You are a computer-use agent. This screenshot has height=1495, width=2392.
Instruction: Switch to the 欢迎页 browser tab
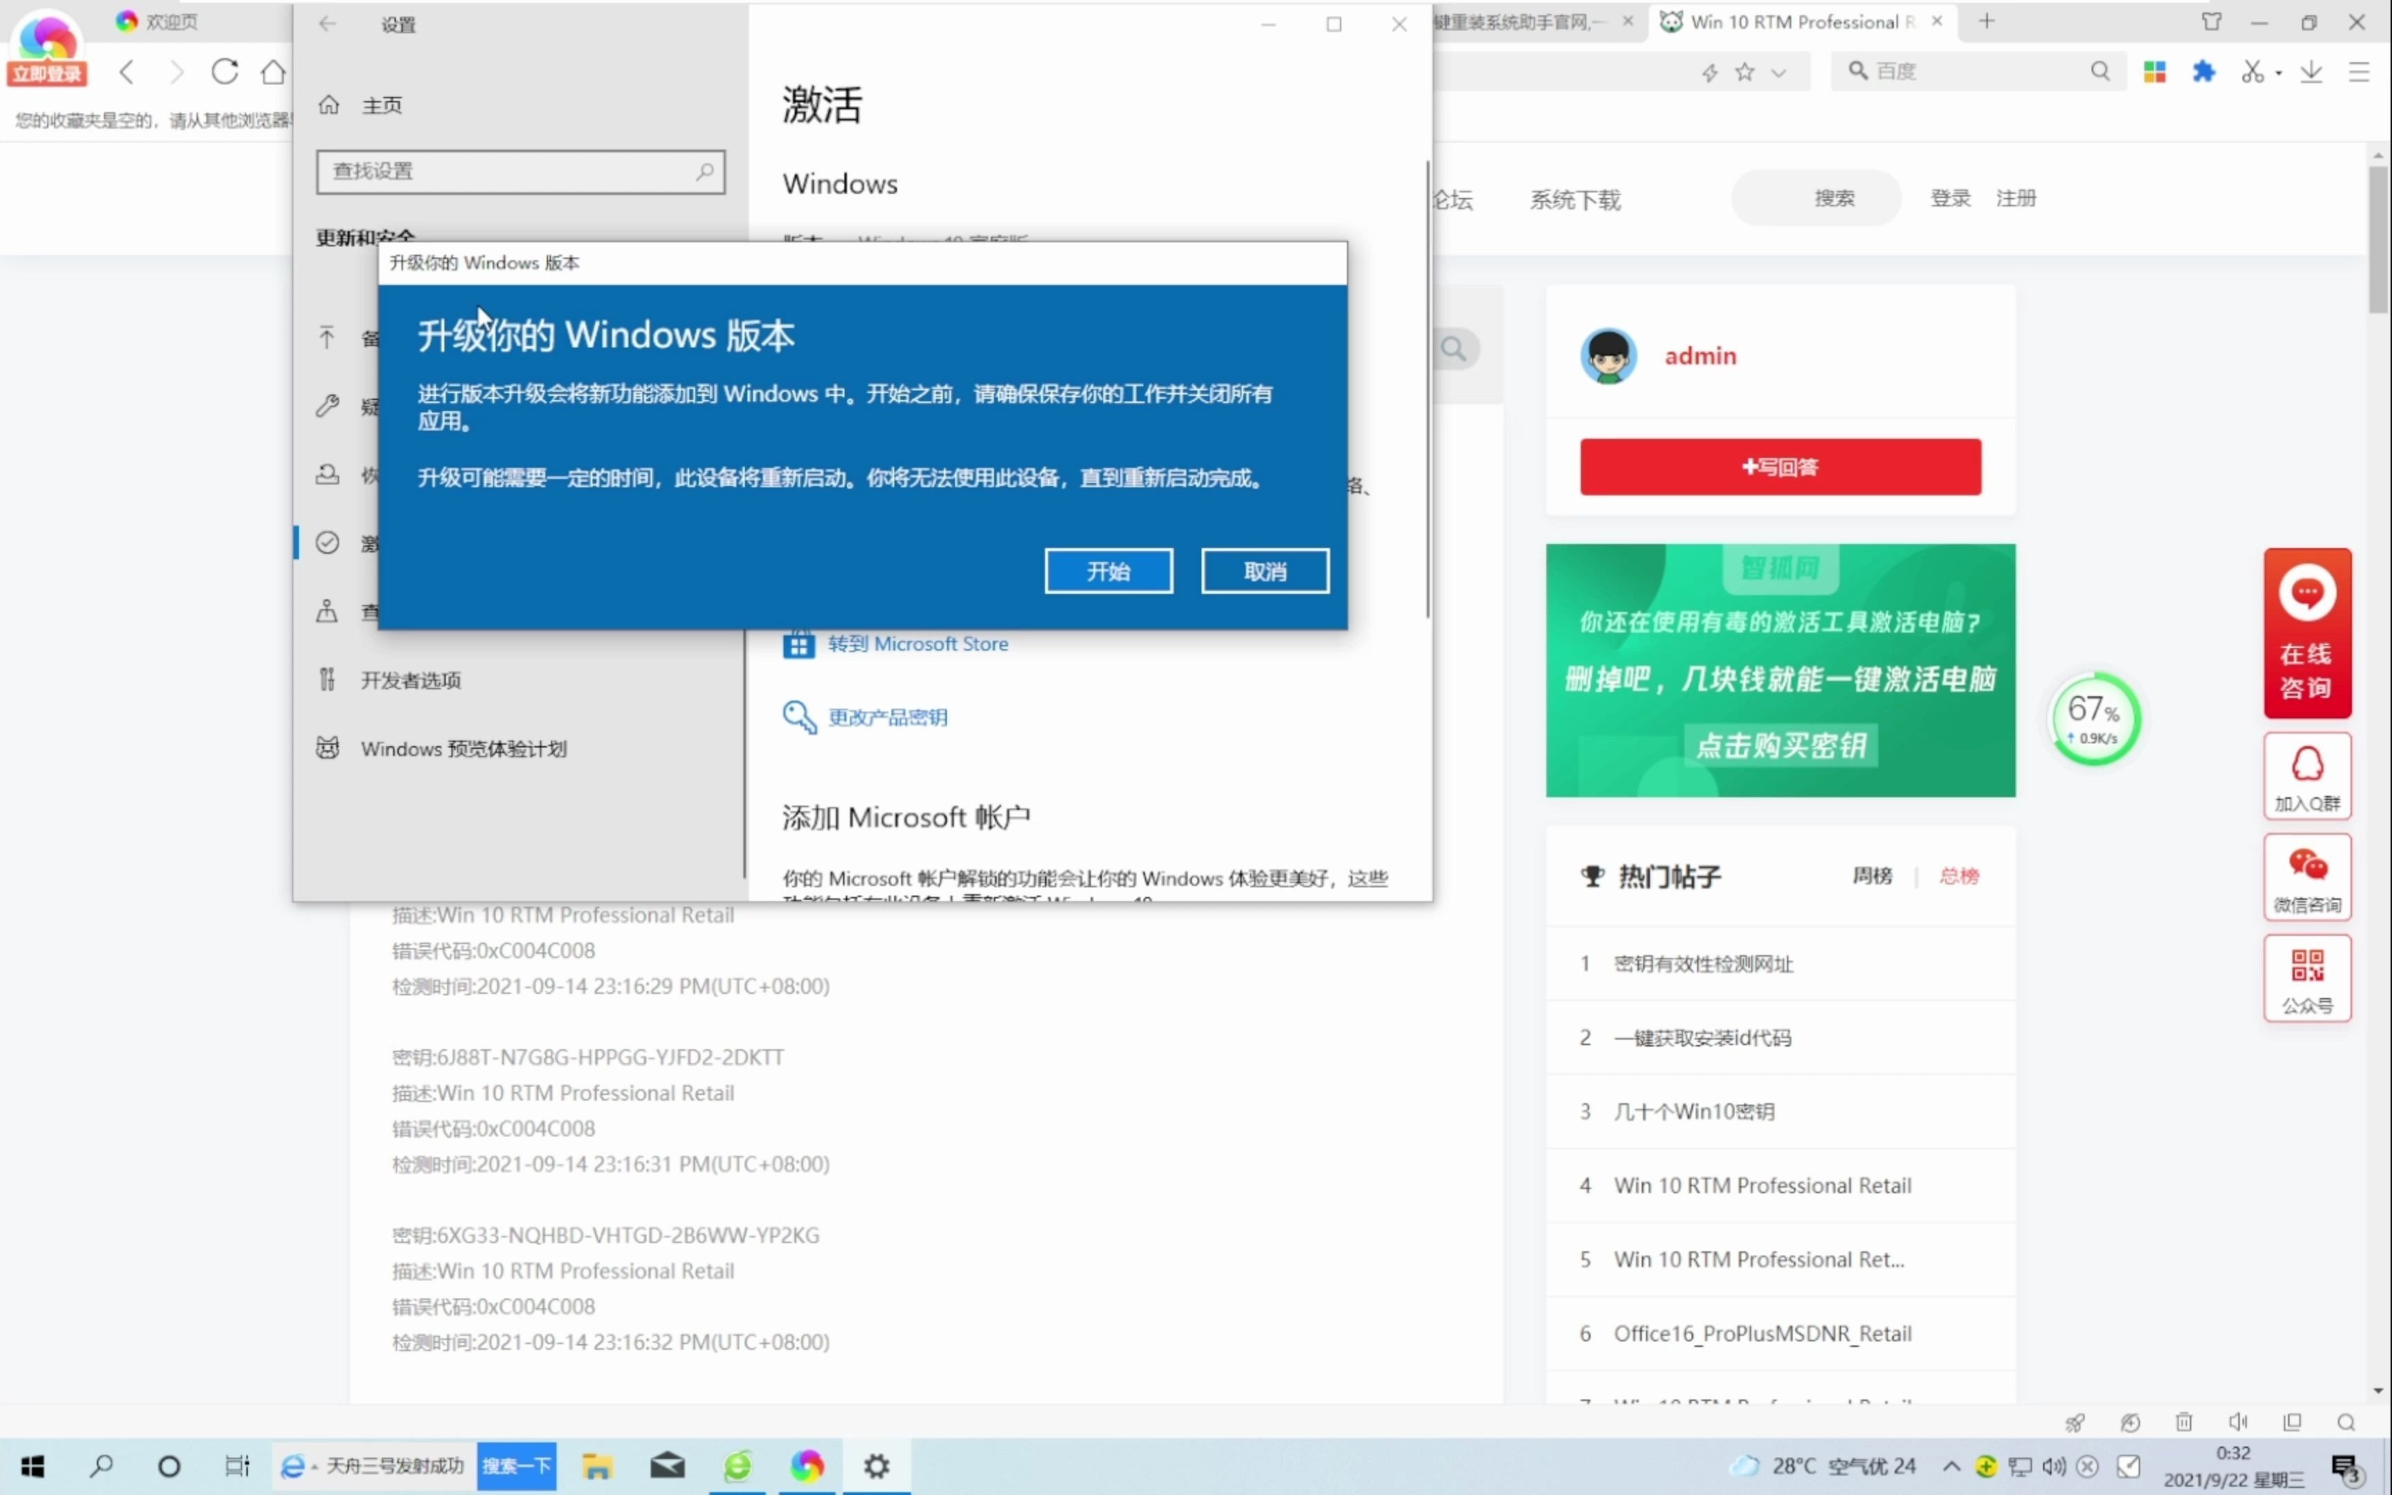(x=158, y=21)
